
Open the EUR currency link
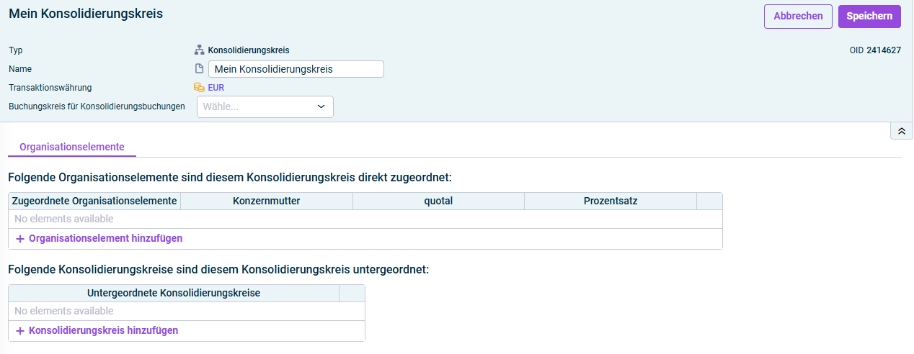click(216, 88)
